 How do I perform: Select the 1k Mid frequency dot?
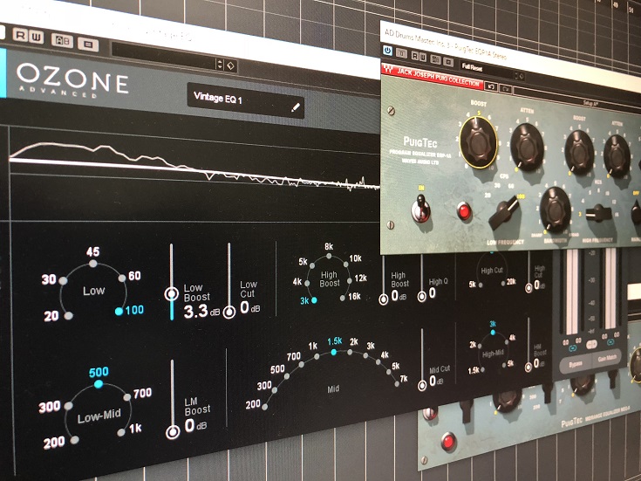[317, 356]
